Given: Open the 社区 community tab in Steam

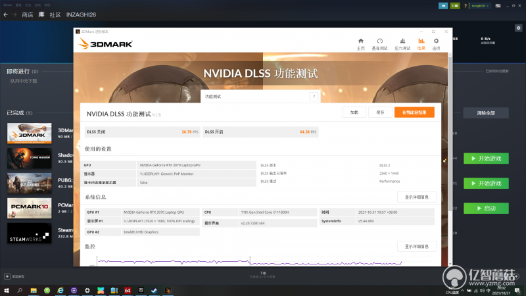Looking at the screenshot, I should (x=55, y=14).
